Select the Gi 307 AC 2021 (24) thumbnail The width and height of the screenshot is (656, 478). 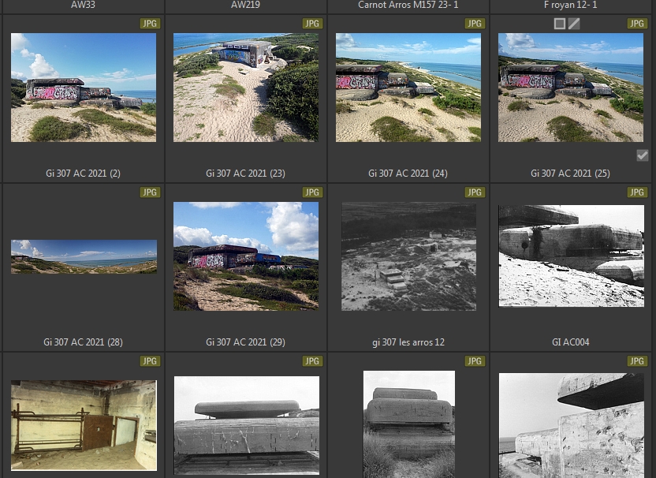pyautogui.click(x=408, y=87)
